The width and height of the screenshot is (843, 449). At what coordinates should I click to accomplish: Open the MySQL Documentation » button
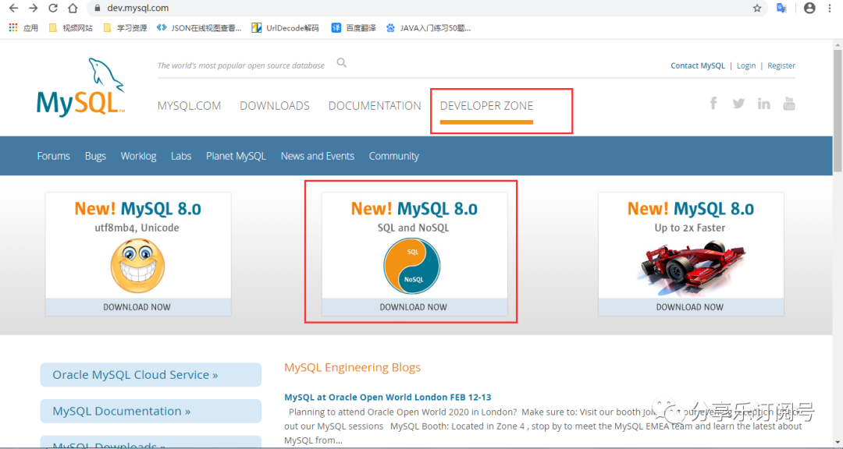pyautogui.click(x=151, y=412)
